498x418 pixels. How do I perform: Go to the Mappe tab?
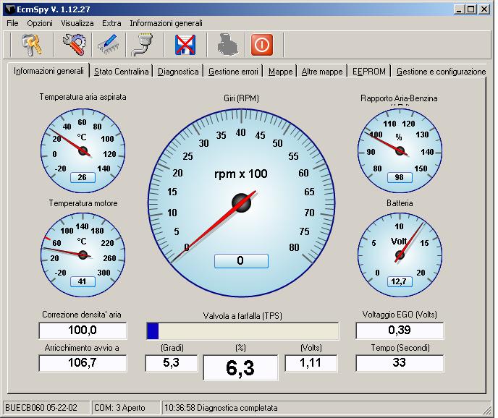281,72
